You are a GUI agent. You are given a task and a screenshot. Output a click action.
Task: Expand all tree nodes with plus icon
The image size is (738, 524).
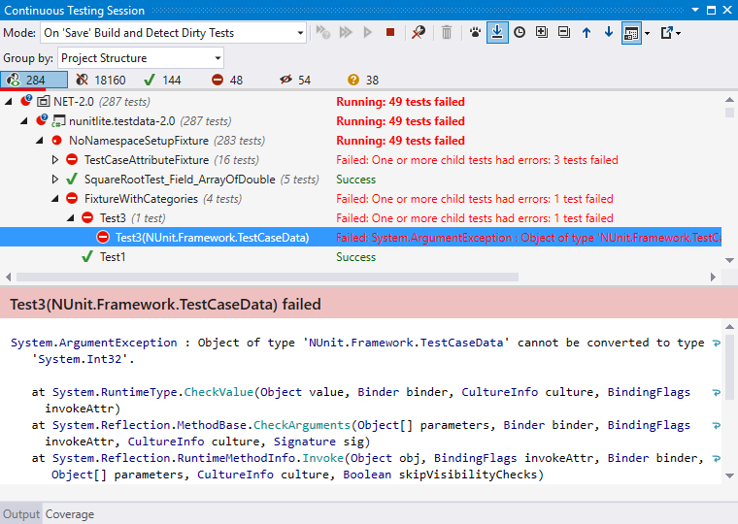542,32
